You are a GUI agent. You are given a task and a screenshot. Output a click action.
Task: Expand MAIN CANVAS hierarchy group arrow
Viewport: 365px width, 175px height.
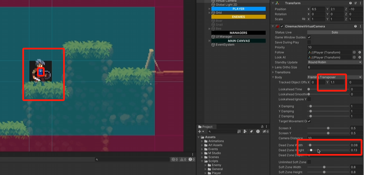click(x=210, y=41)
